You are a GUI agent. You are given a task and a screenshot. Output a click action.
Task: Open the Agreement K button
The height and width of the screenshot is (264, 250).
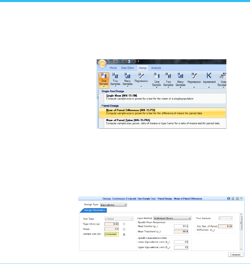(209, 80)
